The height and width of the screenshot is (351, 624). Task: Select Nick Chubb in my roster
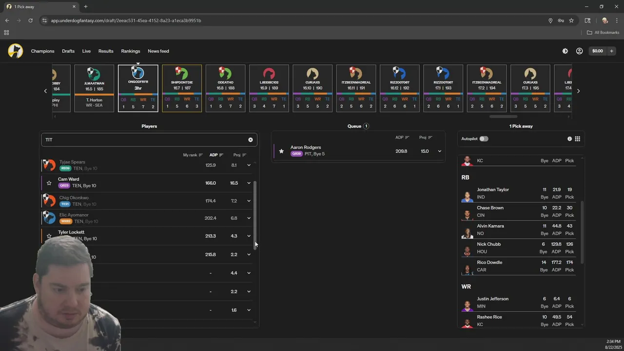tap(519, 248)
